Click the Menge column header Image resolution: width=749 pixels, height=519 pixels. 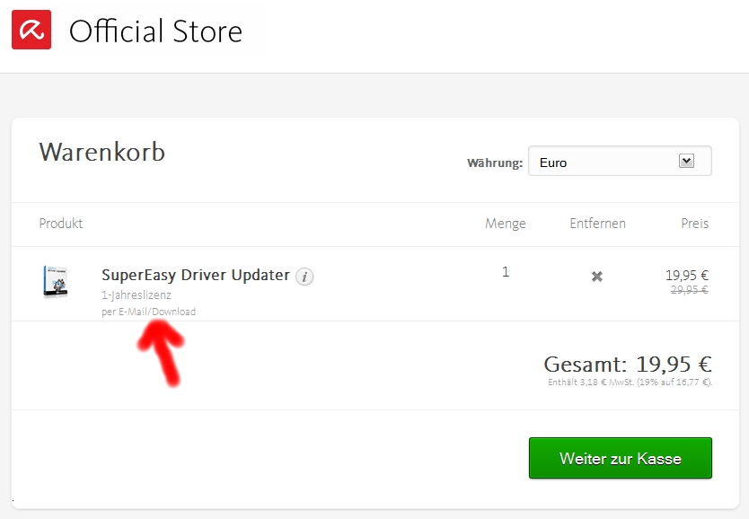tap(506, 224)
